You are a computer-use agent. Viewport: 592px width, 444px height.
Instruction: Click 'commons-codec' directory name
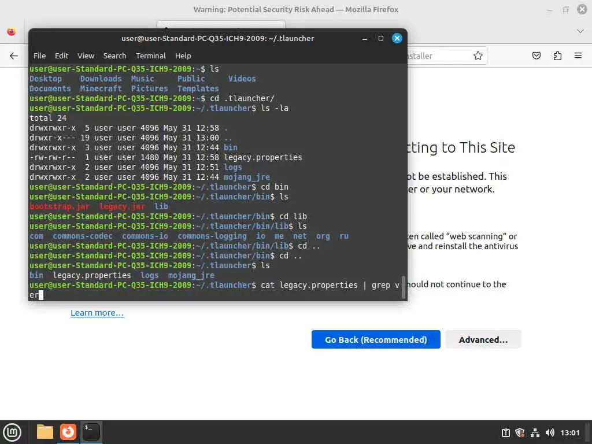(x=83, y=236)
